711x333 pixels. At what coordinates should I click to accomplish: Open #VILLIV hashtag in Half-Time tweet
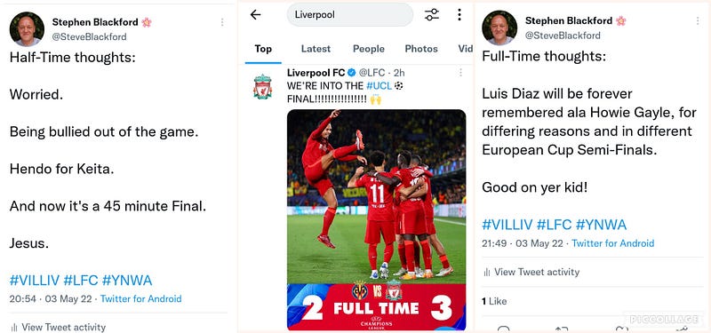click(x=35, y=281)
